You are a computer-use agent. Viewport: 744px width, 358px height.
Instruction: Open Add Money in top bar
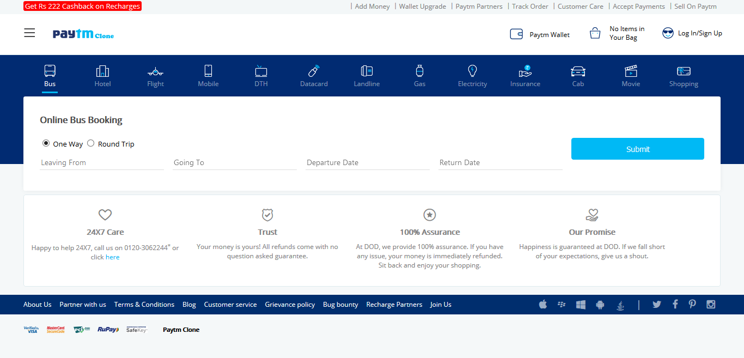(x=373, y=7)
